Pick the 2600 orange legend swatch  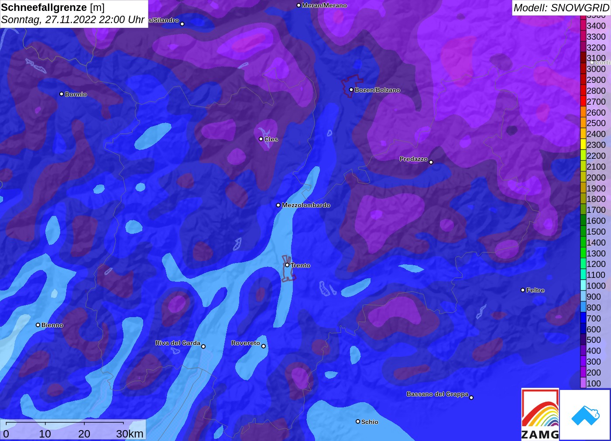(x=583, y=112)
